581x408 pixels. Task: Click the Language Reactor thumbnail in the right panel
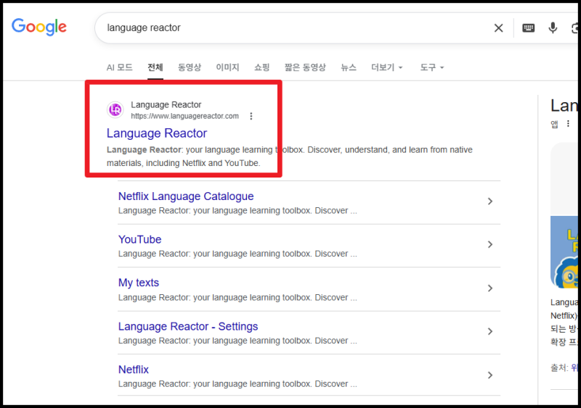tap(566, 251)
